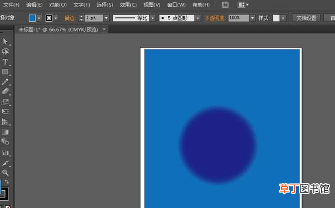Open the 编辑(E) menu
This screenshot has width=335, height=208.
(x=34, y=4)
